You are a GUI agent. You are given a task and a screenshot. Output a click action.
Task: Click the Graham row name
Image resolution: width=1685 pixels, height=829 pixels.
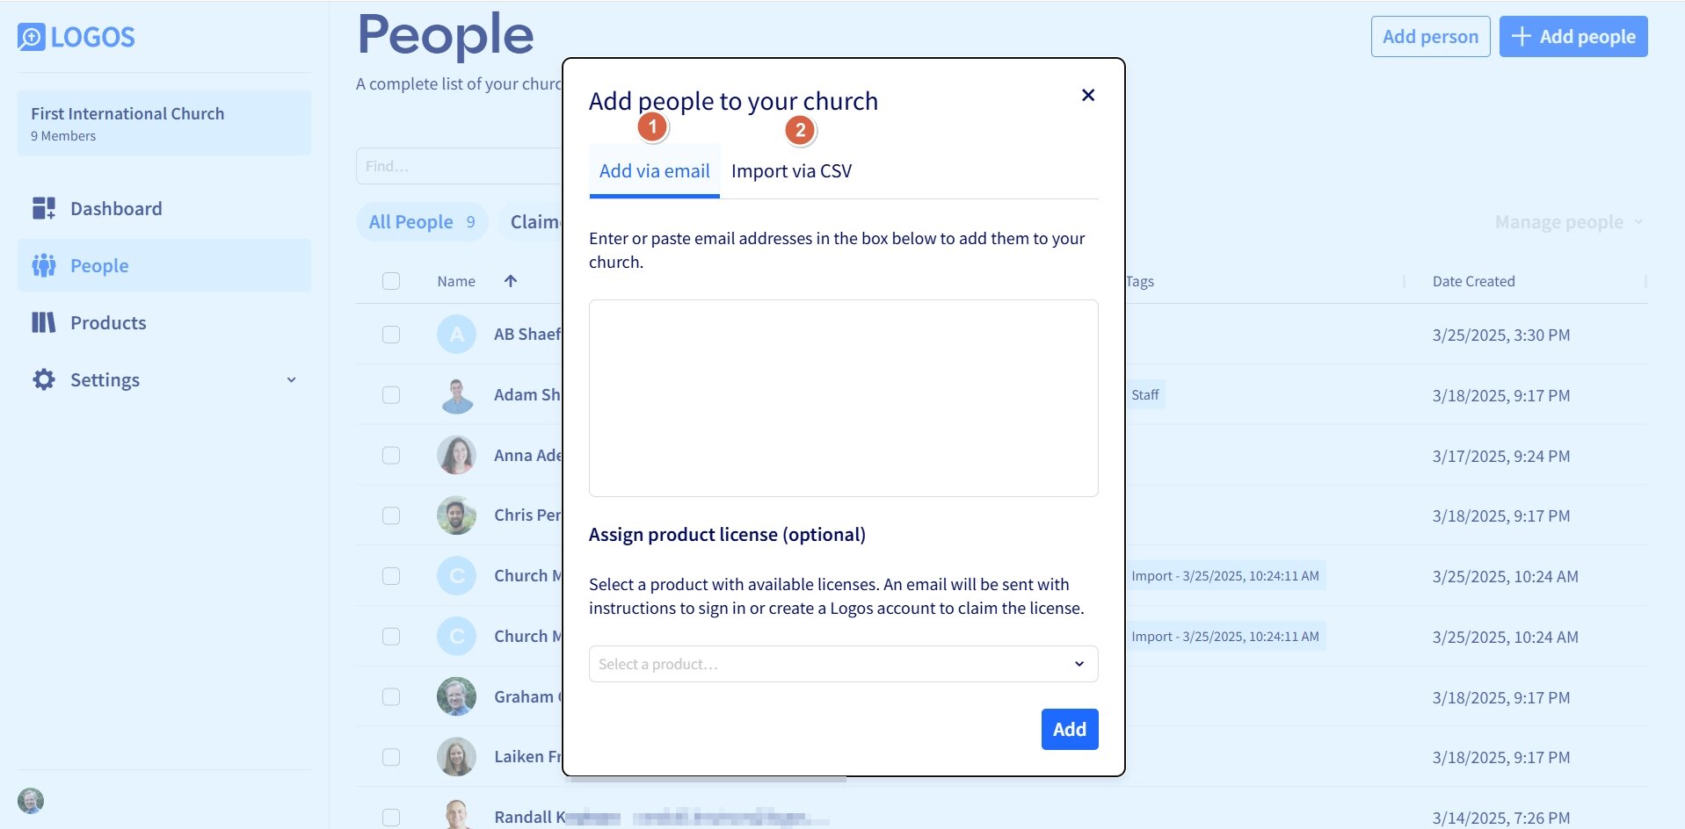[527, 696]
